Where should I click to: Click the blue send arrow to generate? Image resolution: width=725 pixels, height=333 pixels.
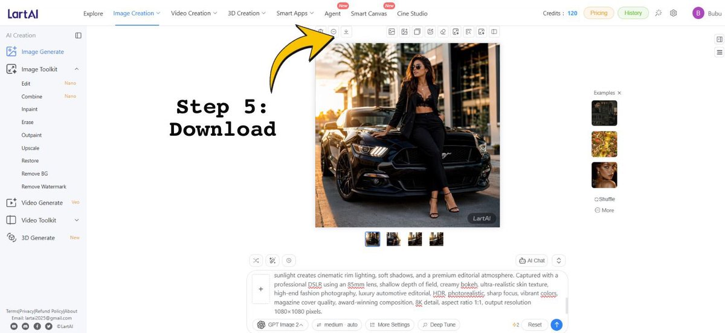click(556, 325)
